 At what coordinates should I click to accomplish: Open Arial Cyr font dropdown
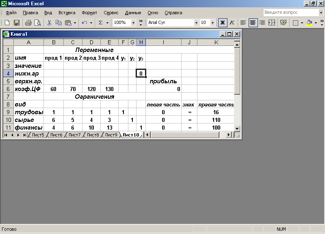196,23
